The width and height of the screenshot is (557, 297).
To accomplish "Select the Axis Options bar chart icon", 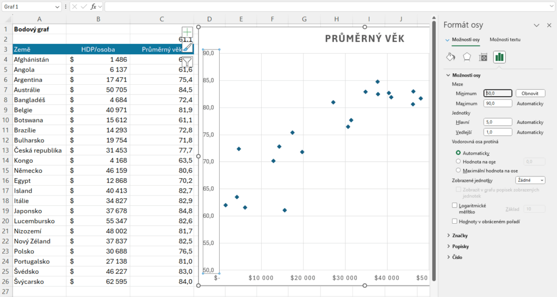I will point(499,57).
